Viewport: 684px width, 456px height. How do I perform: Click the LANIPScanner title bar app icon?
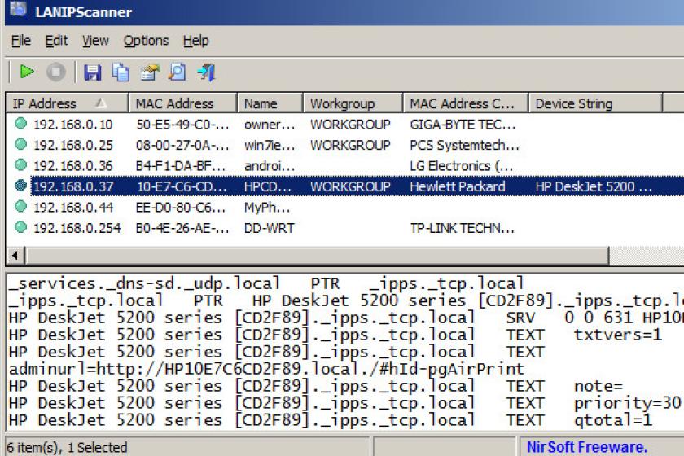pos(18,9)
